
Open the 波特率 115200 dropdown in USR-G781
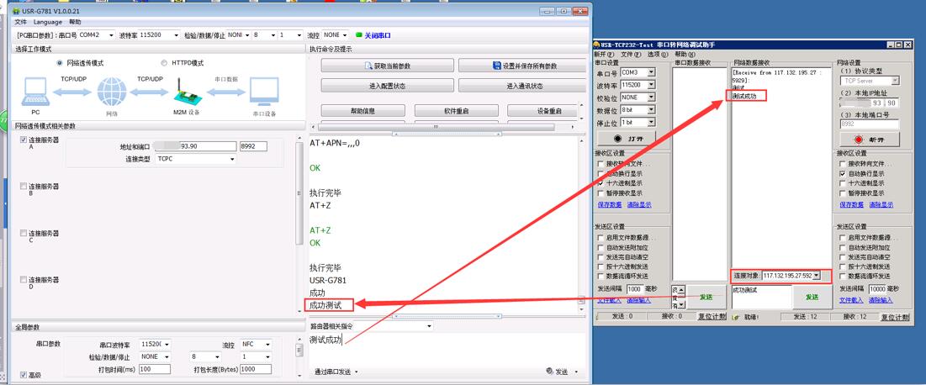(x=176, y=35)
